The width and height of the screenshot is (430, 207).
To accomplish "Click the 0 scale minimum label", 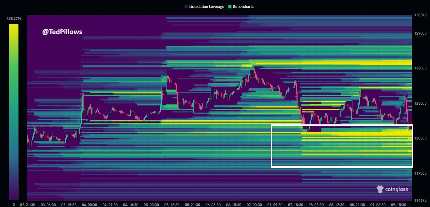I will 14,204.
